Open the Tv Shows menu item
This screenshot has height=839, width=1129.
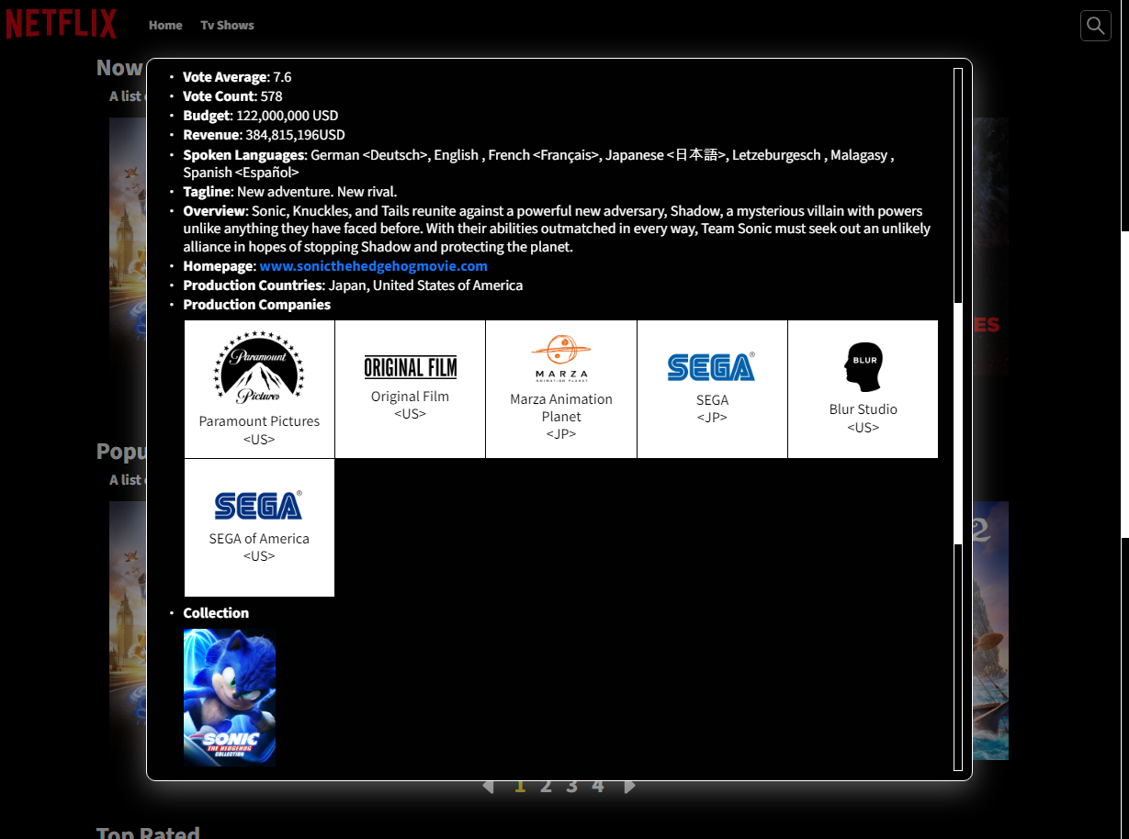227,26
